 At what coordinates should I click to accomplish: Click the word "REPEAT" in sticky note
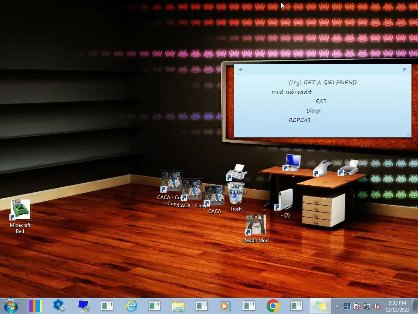(300, 120)
